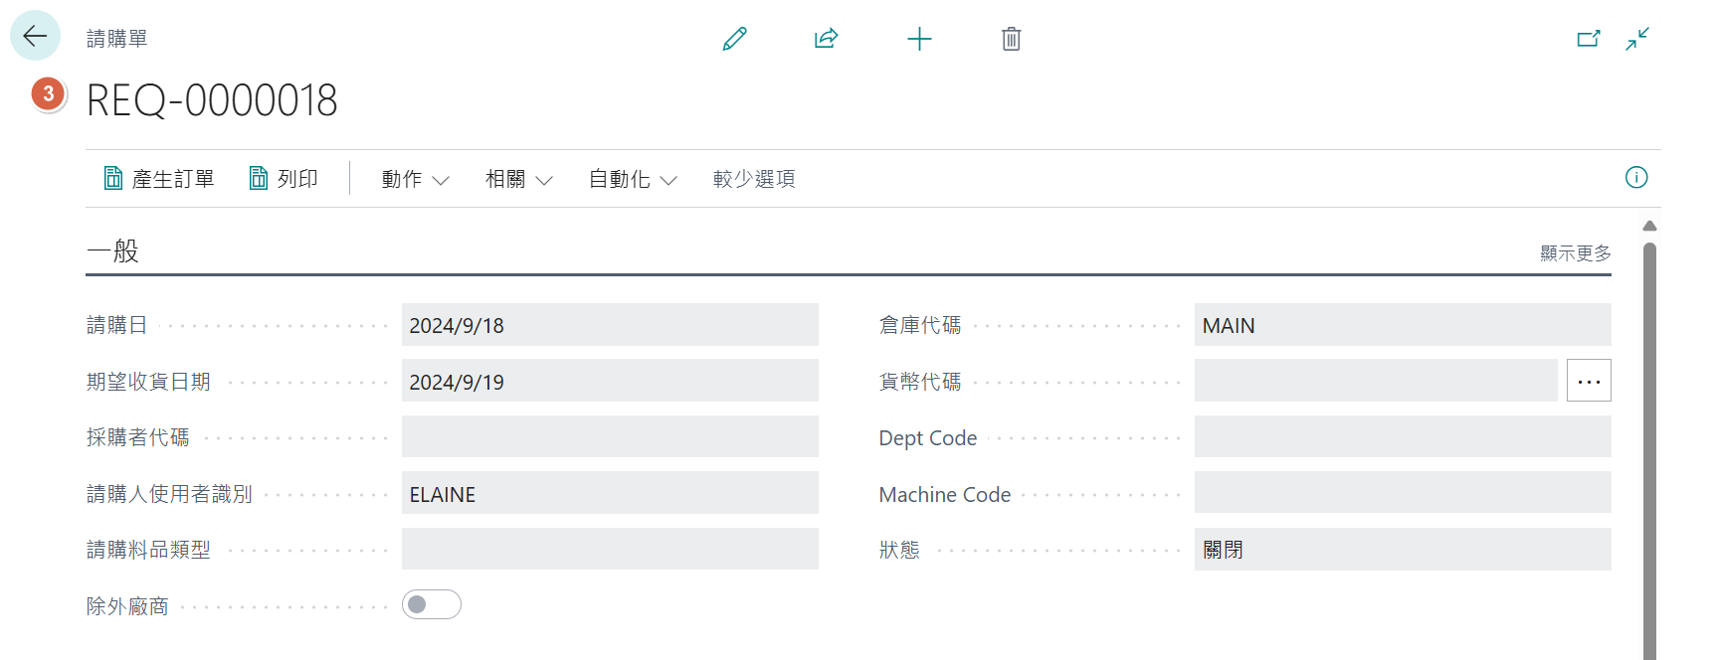The width and height of the screenshot is (1719, 660).
Task: Click the trash delete icon
Action: coord(1011,39)
